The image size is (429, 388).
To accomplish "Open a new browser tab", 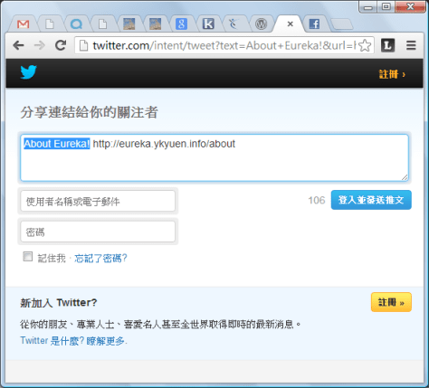I will [x=342, y=24].
